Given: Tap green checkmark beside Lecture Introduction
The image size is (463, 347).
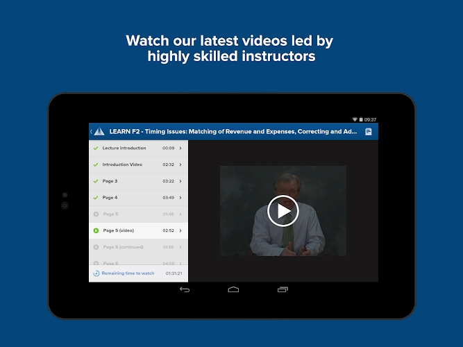Looking at the screenshot, I should coord(96,149).
